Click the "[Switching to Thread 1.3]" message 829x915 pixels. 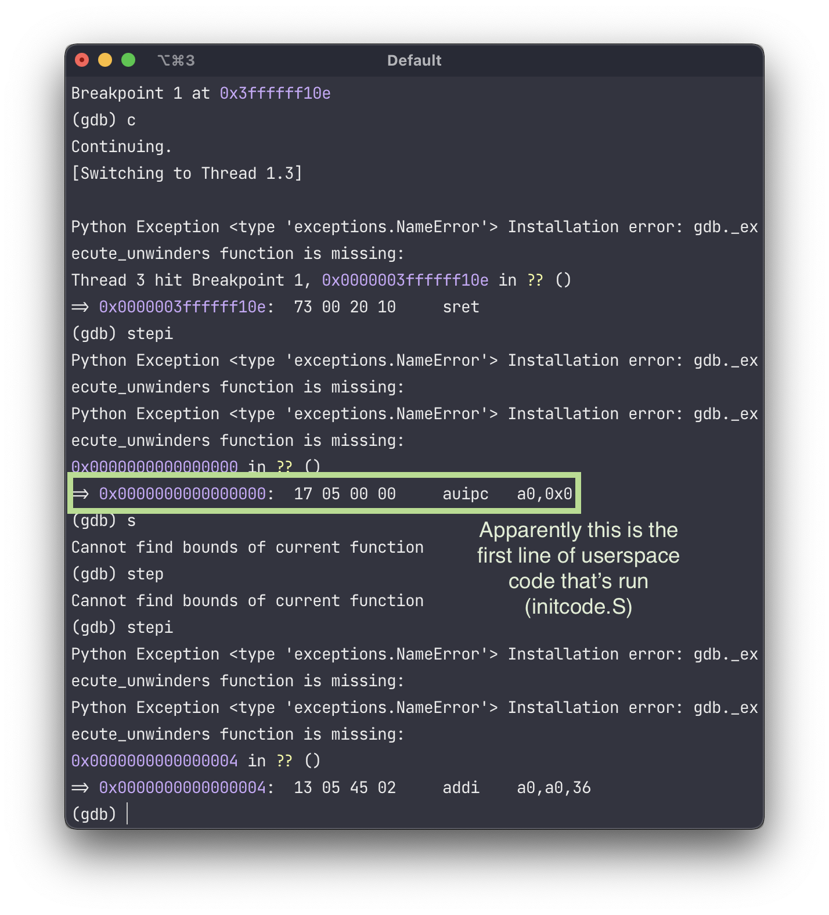pos(186,174)
